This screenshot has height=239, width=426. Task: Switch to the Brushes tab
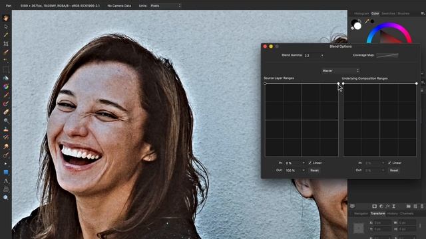pos(403,13)
